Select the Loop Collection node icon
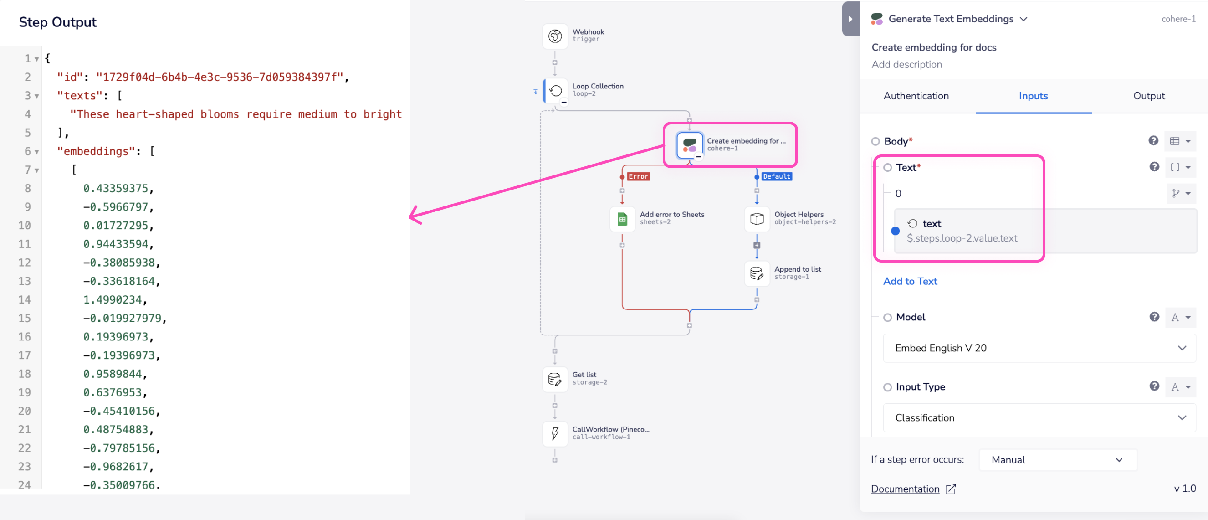 point(556,91)
